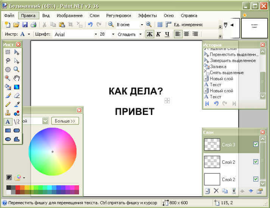Open the Слои menu
The image size is (270, 208).
[95, 16]
